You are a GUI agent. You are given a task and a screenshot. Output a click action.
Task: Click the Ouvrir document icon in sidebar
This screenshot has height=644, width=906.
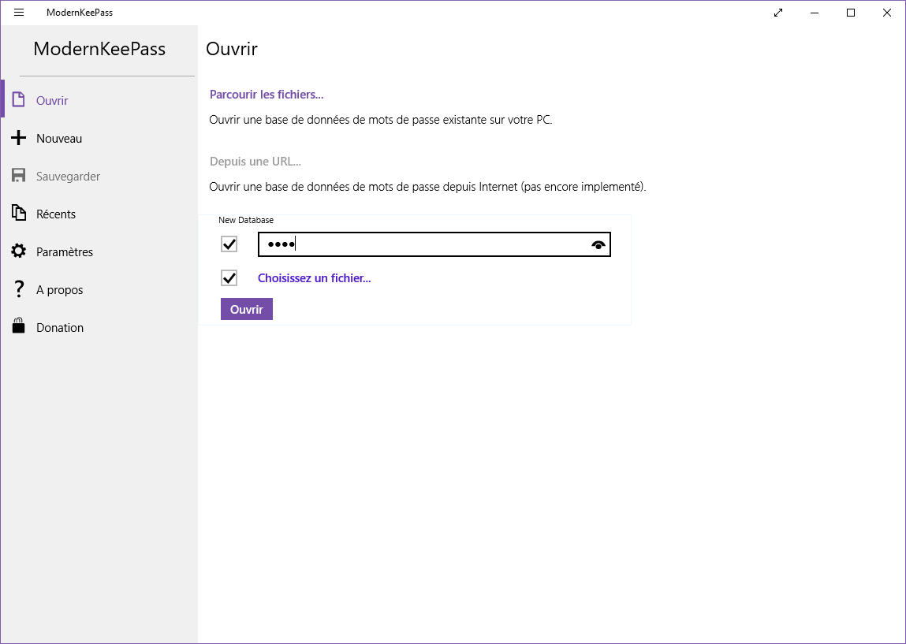(x=19, y=101)
